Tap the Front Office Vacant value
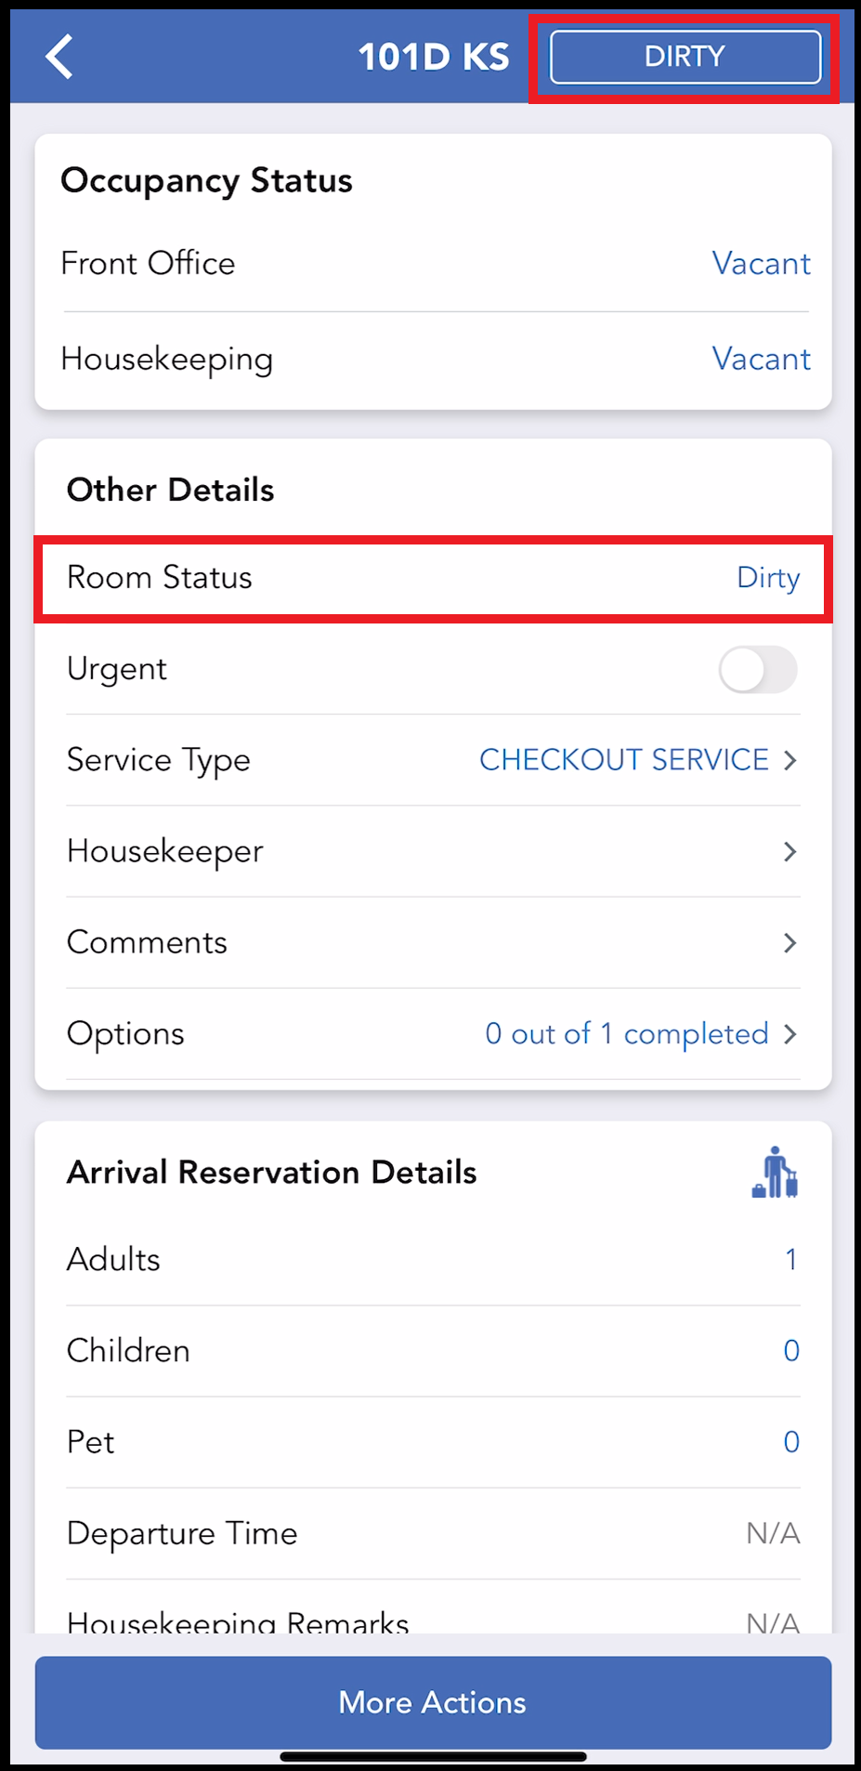The width and height of the screenshot is (861, 1771). point(761,264)
